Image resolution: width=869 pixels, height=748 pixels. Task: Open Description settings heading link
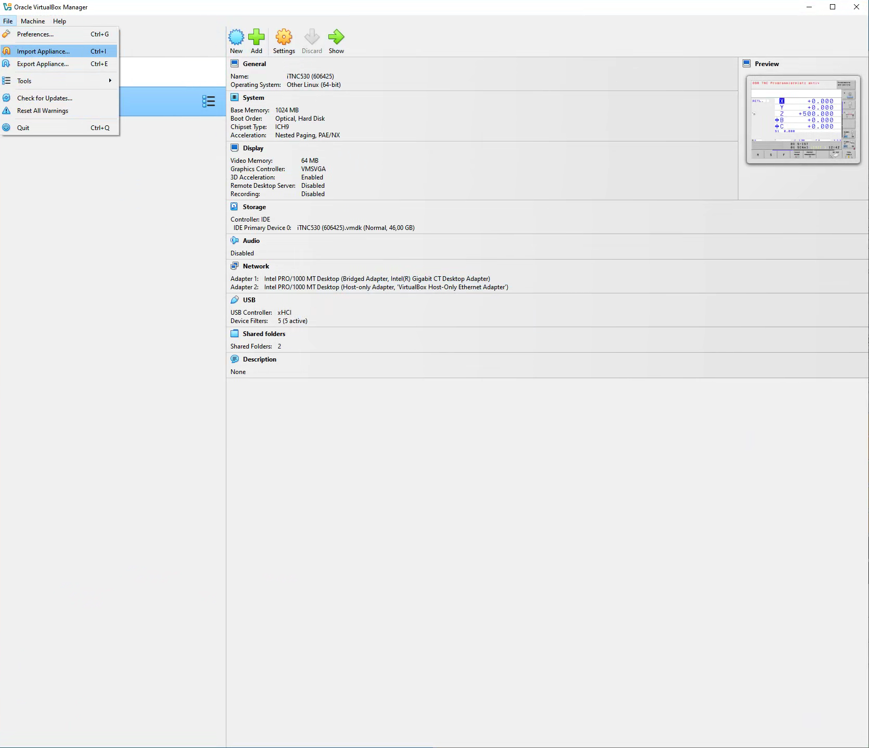pos(259,359)
